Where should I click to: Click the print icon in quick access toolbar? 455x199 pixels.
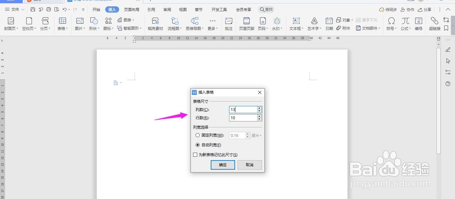click(49, 9)
